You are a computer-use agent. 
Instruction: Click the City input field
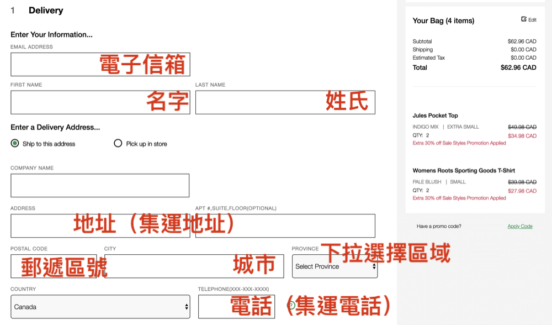click(166, 266)
